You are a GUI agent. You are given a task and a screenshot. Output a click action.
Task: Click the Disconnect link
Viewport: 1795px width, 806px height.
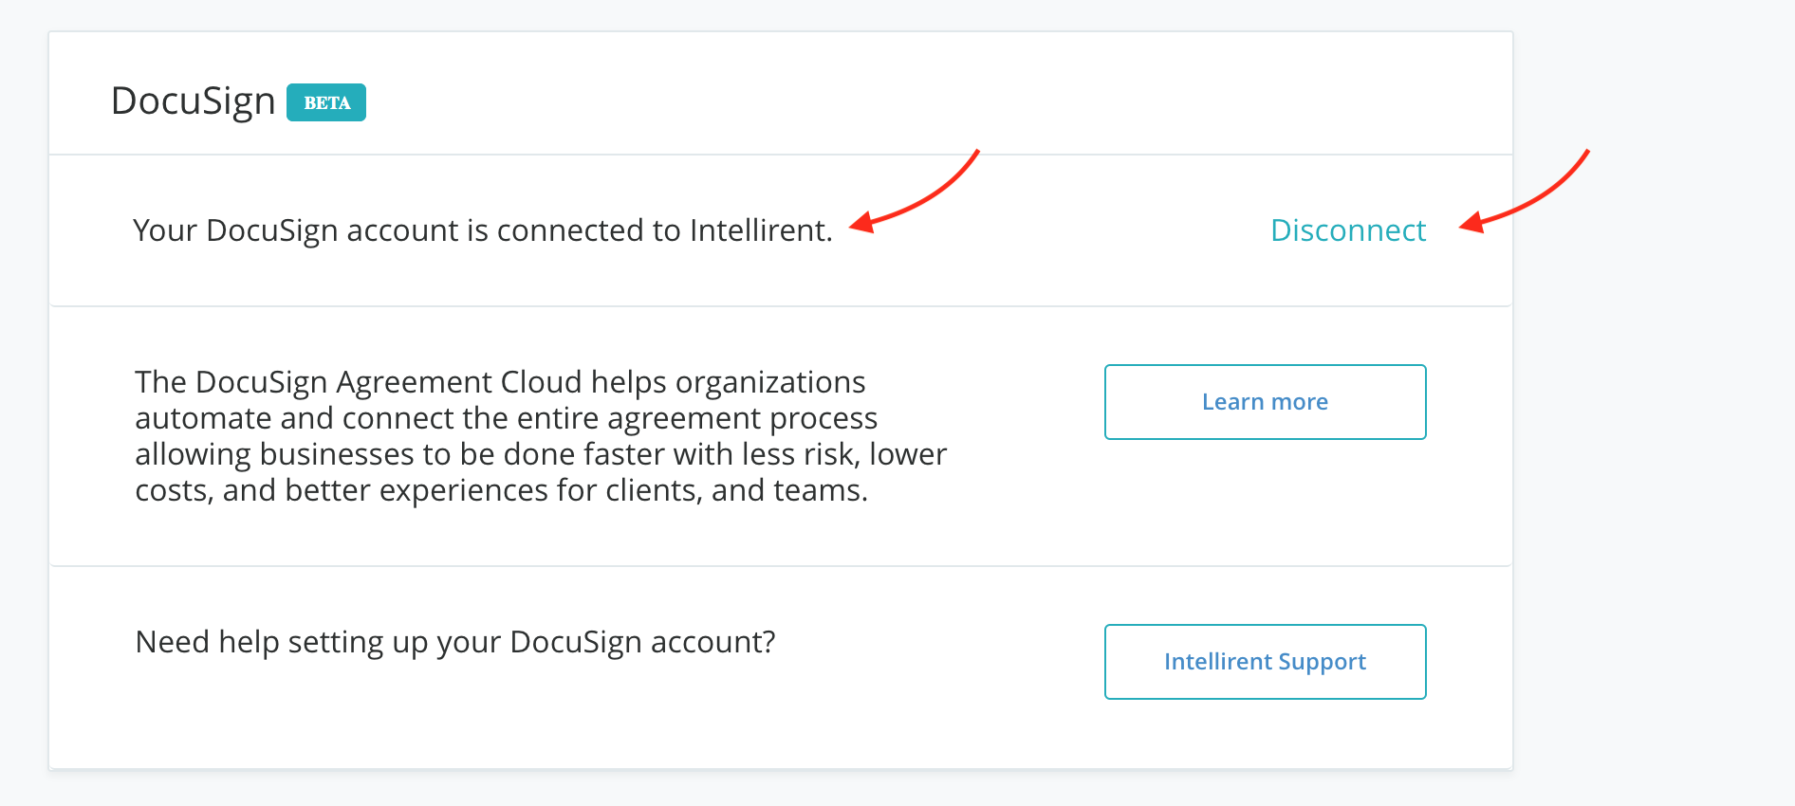tap(1347, 230)
